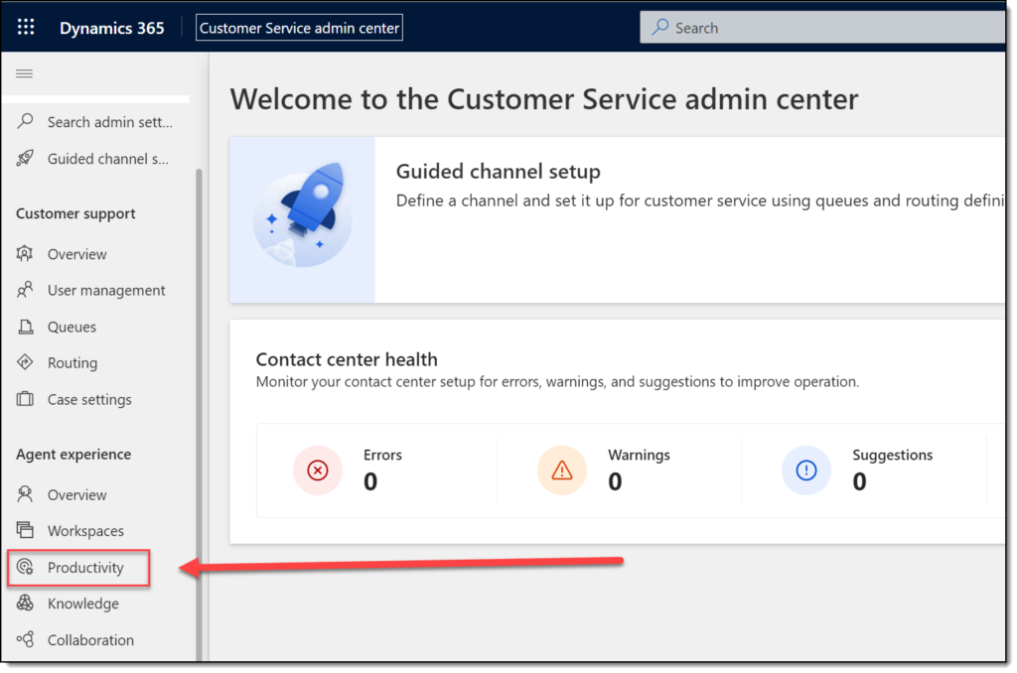Open Guided channel setup from sidebar
This screenshot has width=1017, height=673.
click(x=96, y=159)
